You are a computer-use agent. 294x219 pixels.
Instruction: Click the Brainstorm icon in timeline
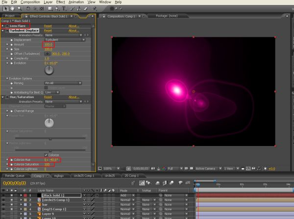180,183
